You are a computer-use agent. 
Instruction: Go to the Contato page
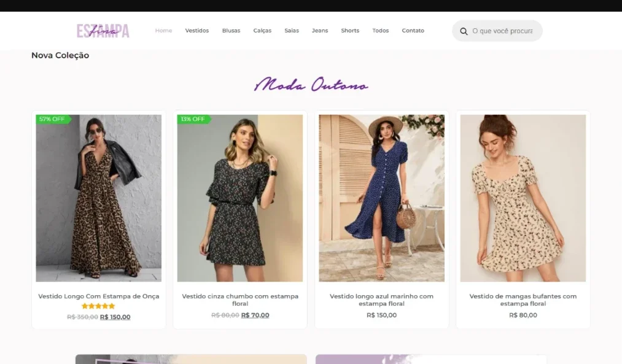coord(413,31)
